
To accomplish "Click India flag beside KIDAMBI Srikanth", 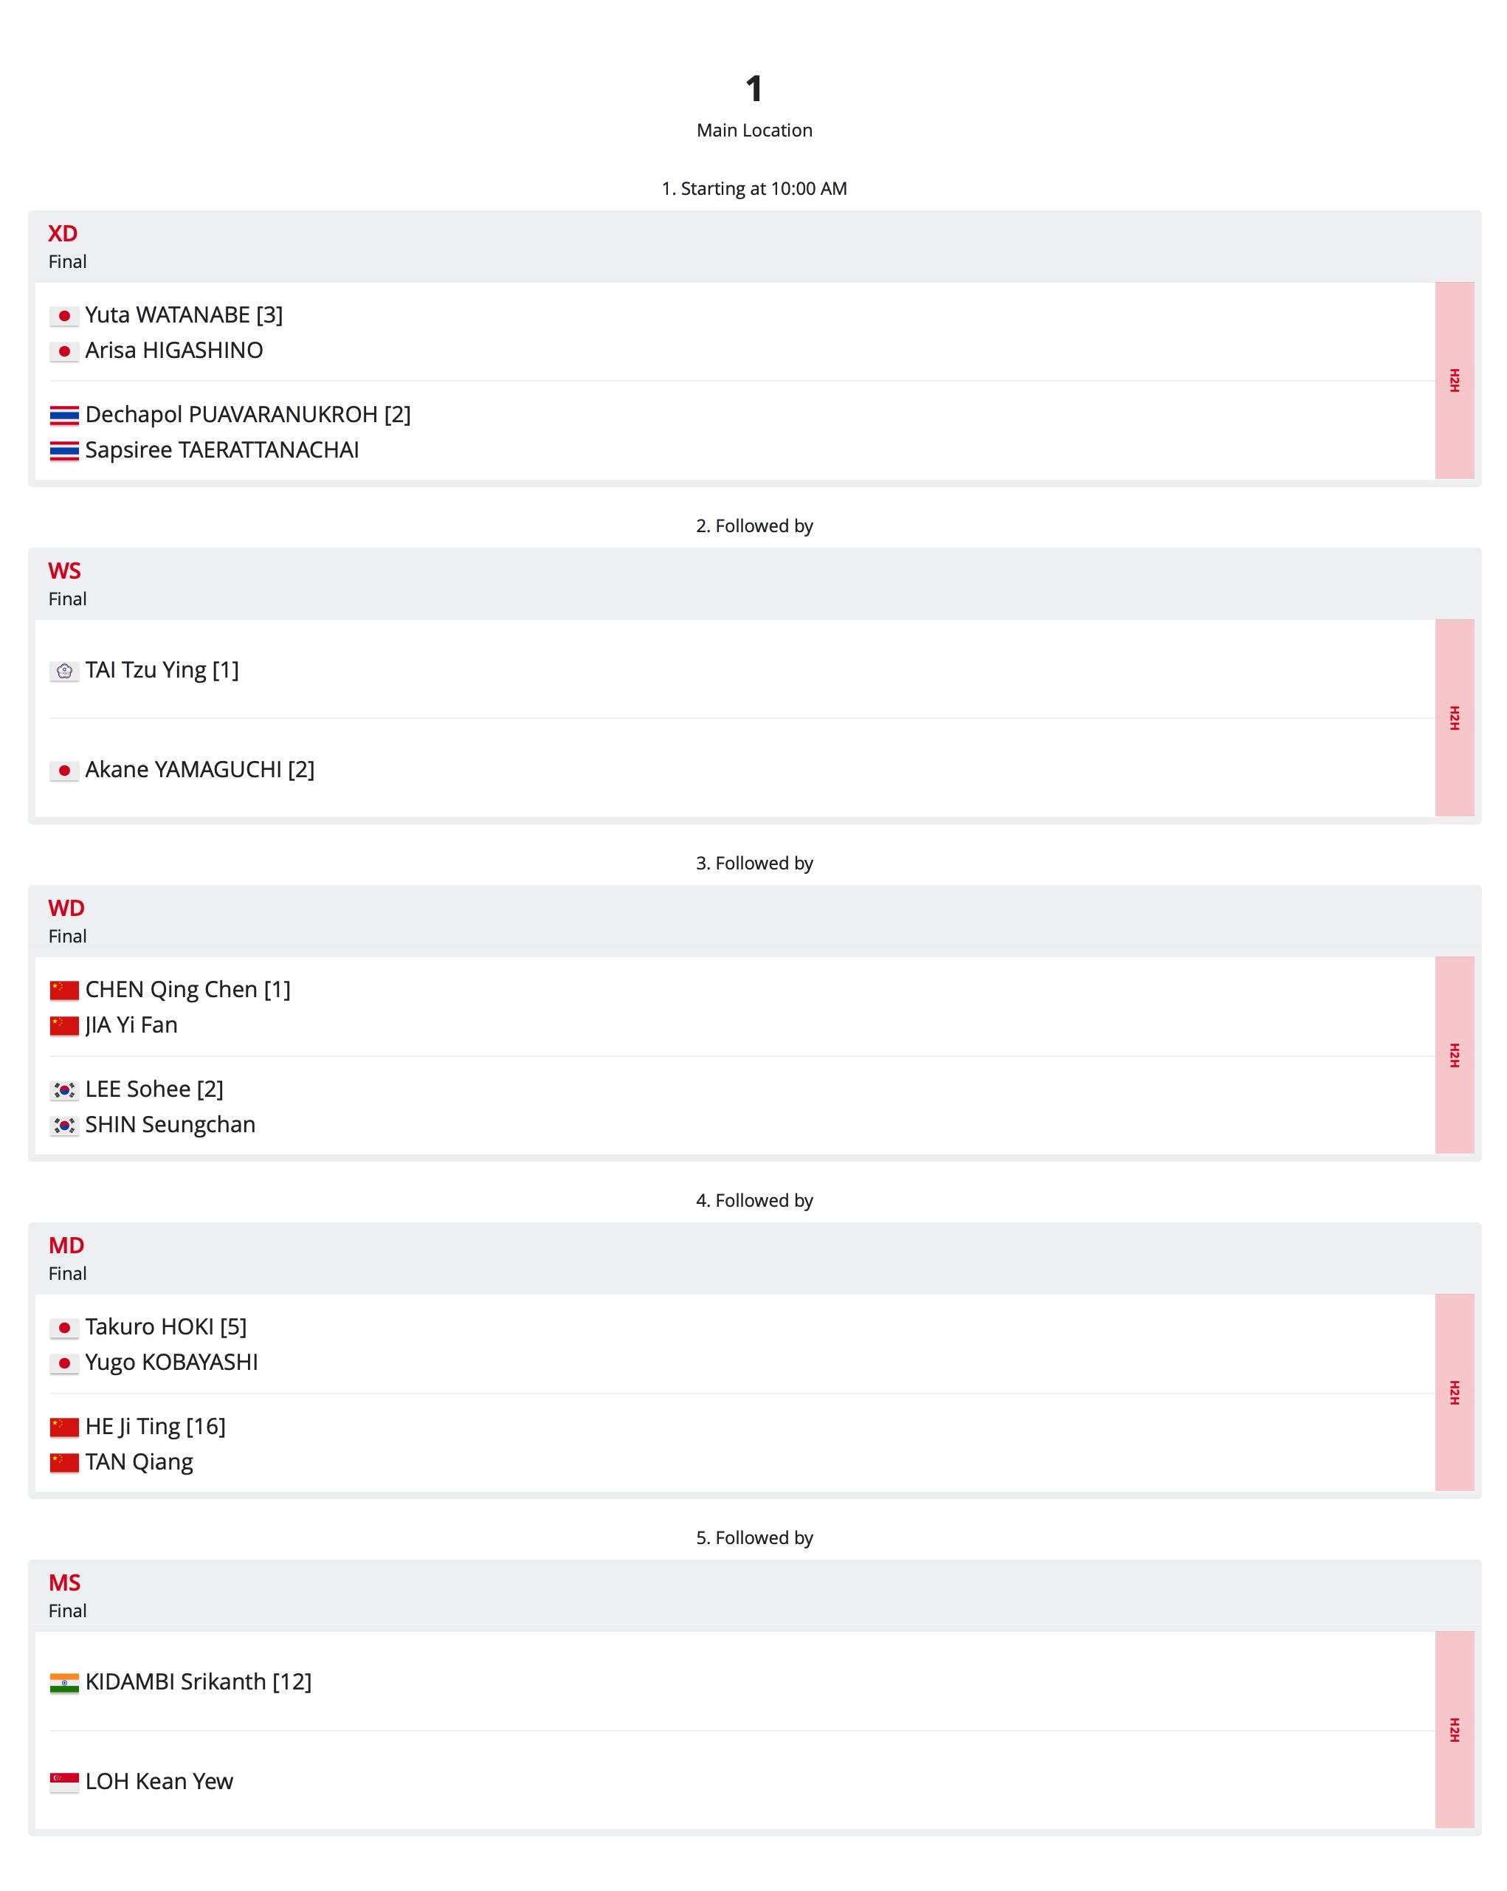I will click(64, 1683).
